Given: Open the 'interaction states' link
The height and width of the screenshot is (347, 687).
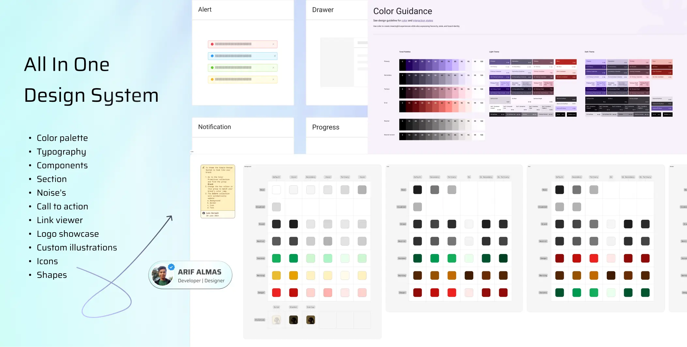Looking at the screenshot, I should 423,20.
